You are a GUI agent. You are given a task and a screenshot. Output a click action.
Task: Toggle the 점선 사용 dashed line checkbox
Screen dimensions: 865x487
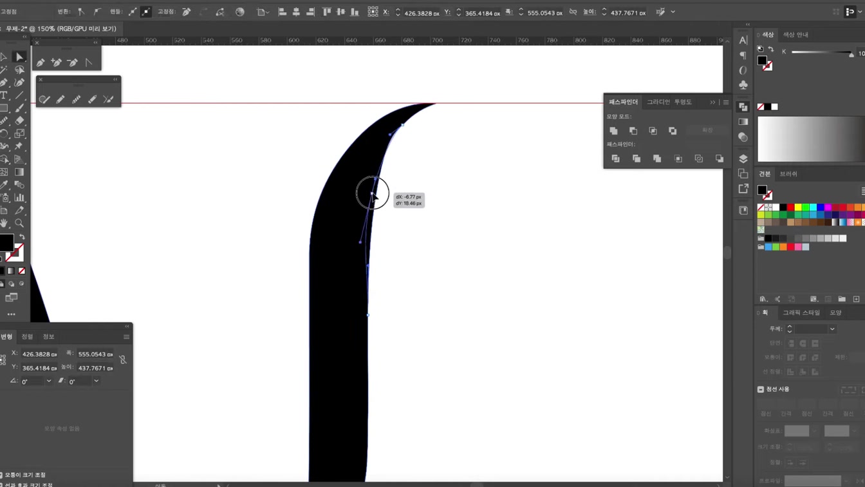761,389
